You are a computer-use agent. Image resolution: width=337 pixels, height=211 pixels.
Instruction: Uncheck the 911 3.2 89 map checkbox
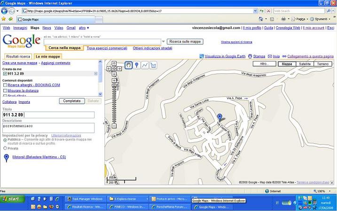[x=5, y=73]
